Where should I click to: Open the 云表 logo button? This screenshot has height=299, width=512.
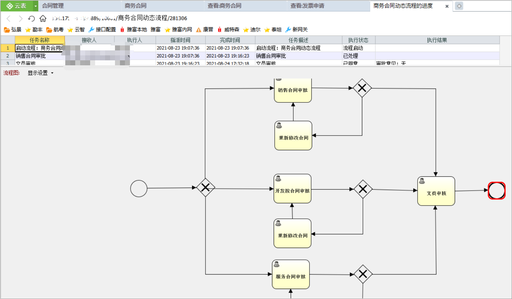click(x=17, y=6)
